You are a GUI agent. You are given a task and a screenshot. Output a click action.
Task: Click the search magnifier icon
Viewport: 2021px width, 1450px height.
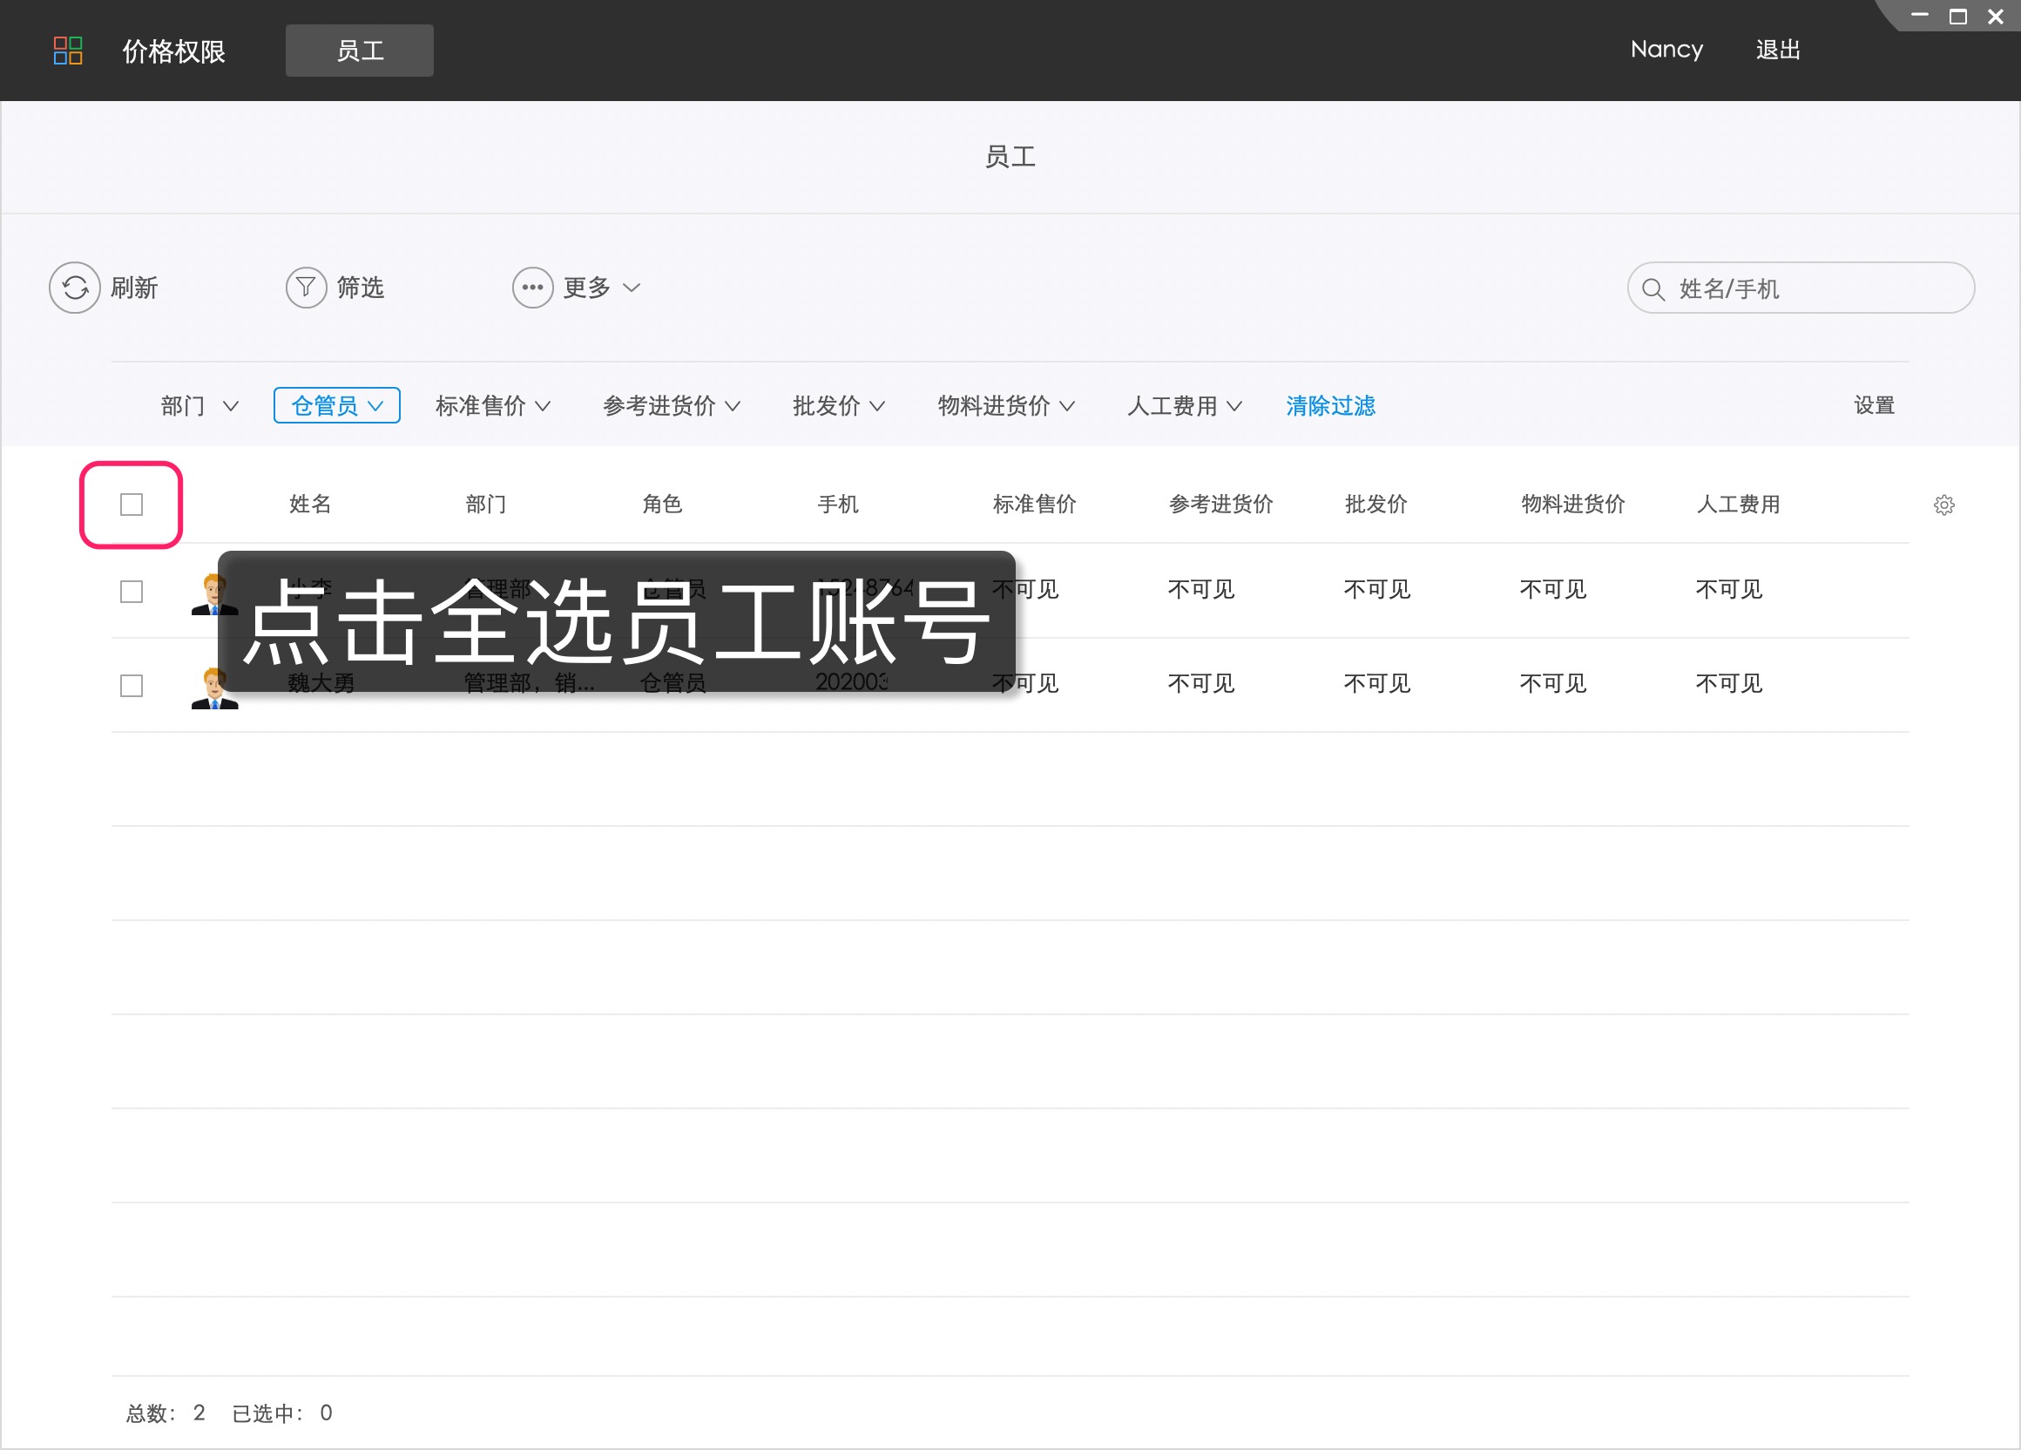(1653, 288)
